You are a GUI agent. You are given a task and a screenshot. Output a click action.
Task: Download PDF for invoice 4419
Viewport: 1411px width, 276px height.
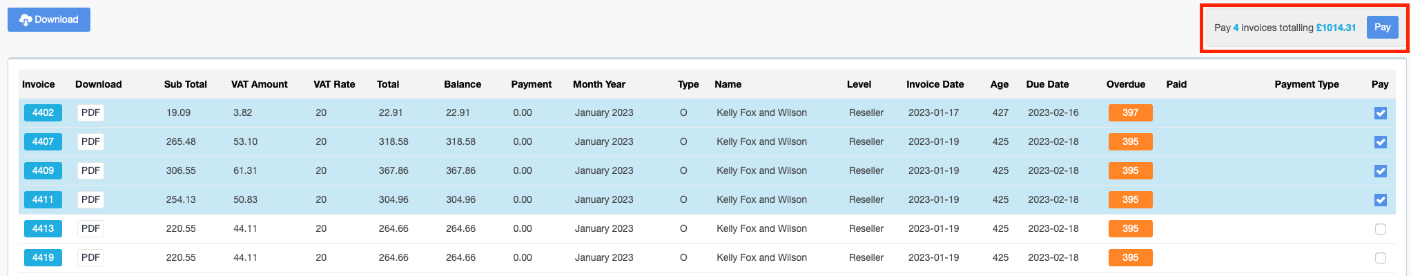pyautogui.click(x=90, y=257)
